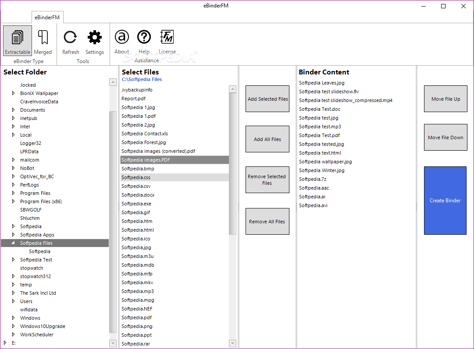Collapse the Softpedia Files folder node
This screenshot has width=474, height=349.
pos(13,243)
